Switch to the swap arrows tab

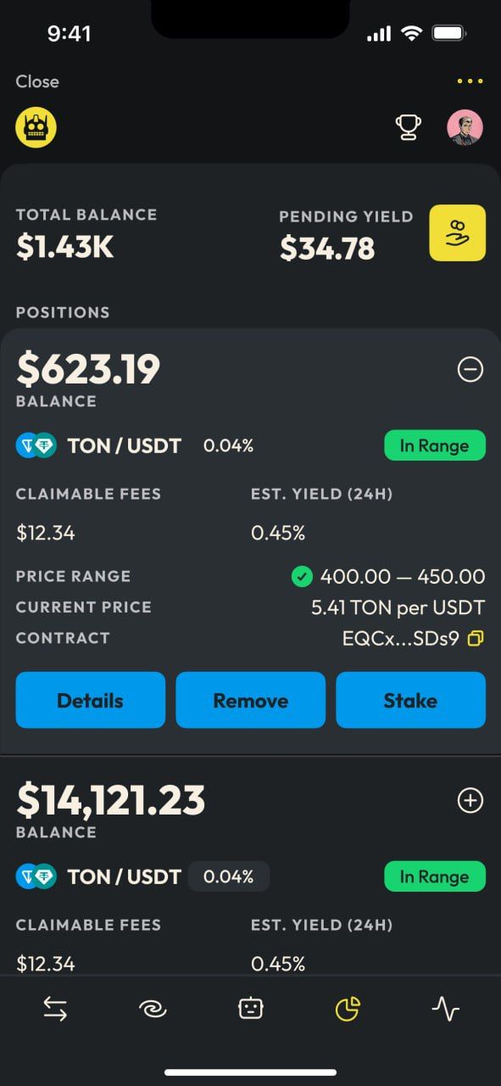(x=55, y=1008)
